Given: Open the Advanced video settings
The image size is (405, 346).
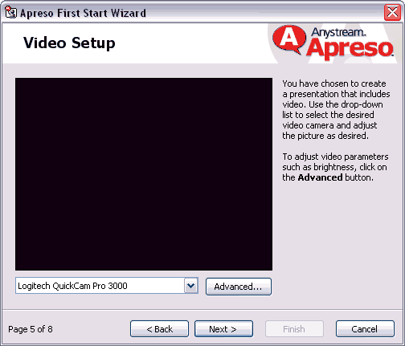Looking at the screenshot, I should [239, 287].
